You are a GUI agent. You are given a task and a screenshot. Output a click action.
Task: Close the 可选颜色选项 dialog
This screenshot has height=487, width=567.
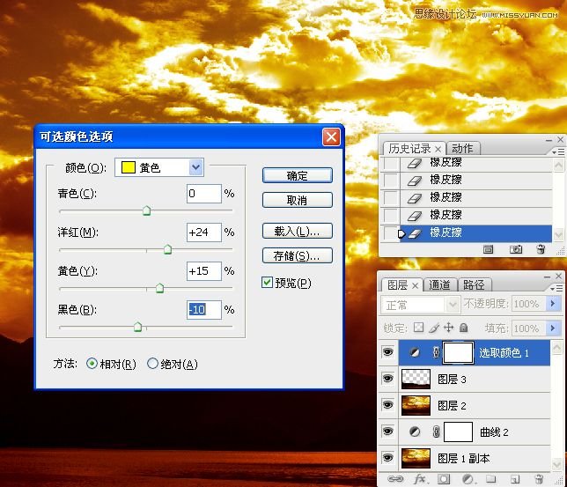coord(331,137)
